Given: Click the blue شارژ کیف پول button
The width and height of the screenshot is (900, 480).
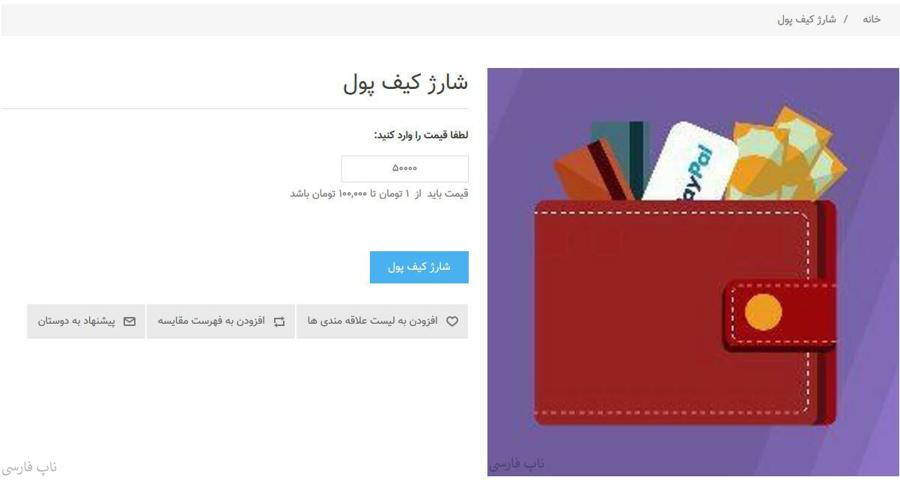Looking at the screenshot, I should click(x=419, y=267).
